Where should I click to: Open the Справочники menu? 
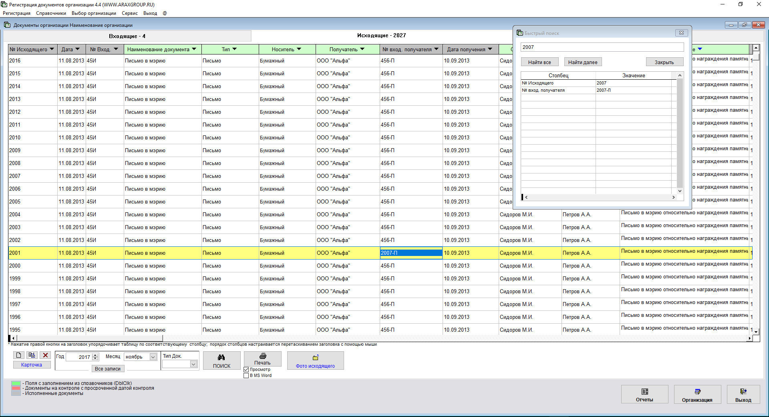(51, 13)
